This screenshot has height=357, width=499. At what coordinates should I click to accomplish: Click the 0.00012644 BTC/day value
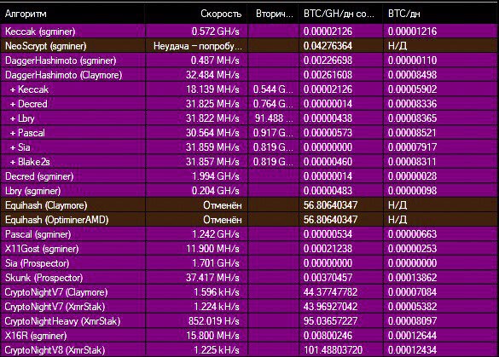(413, 336)
